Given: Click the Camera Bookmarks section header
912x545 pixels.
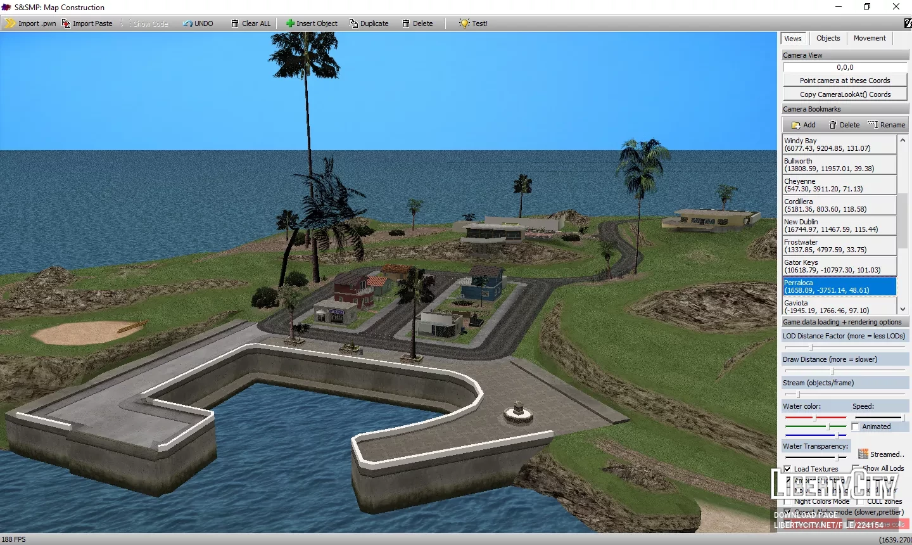Looking at the screenshot, I should pyautogui.click(x=845, y=109).
